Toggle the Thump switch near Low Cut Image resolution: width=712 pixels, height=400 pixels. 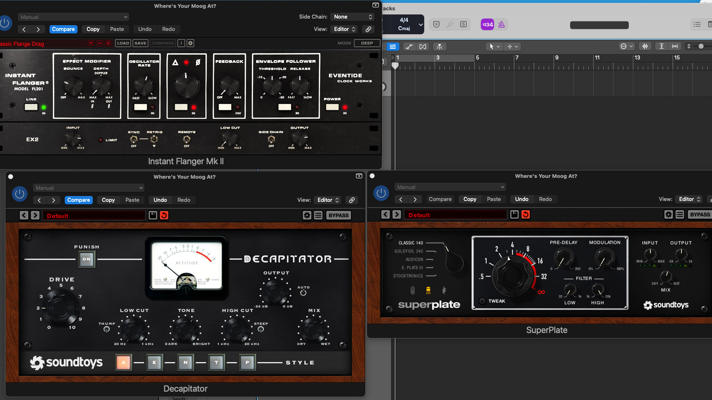point(107,329)
